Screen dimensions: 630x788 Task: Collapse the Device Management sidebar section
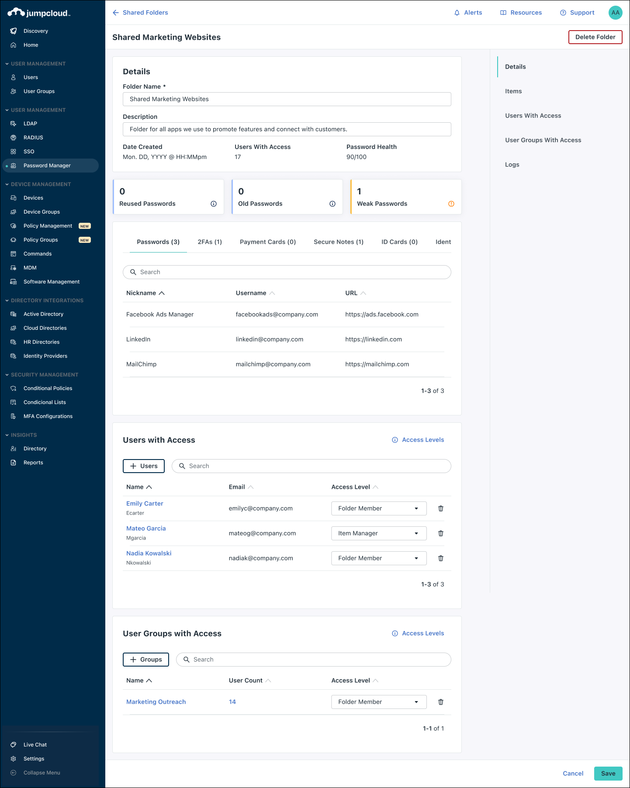[x=7, y=184]
